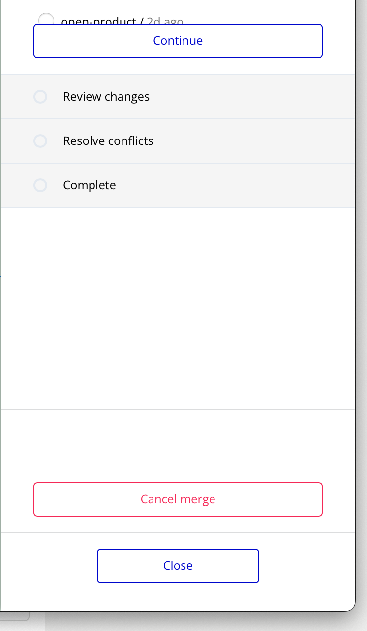The height and width of the screenshot is (631, 367).
Task: Close the merge dialog with Close
Action: tap(178, 565)
